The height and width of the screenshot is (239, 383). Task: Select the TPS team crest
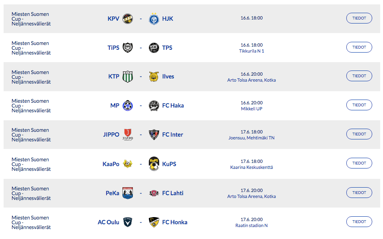[154, 48]
